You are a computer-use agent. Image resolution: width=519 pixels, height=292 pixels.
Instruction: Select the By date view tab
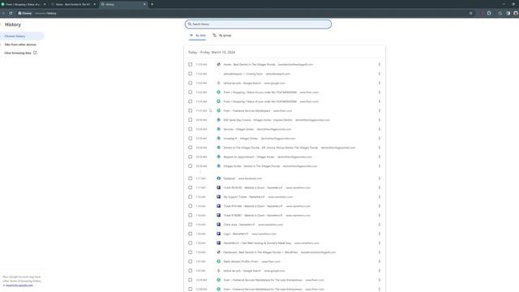coord(198,36)
